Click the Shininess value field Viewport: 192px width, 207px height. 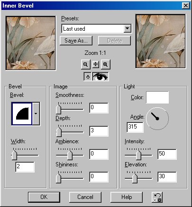click(x=99, y=177)
